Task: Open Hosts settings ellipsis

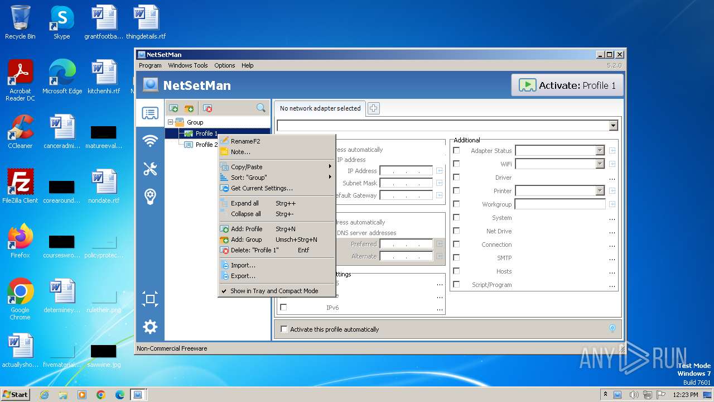Action: [x=612, y=272]
